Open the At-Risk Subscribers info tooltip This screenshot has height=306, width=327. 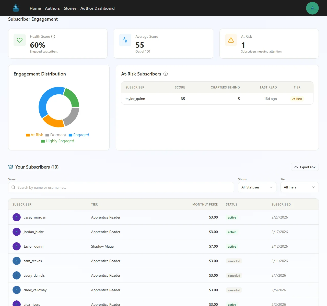(166, 74)
